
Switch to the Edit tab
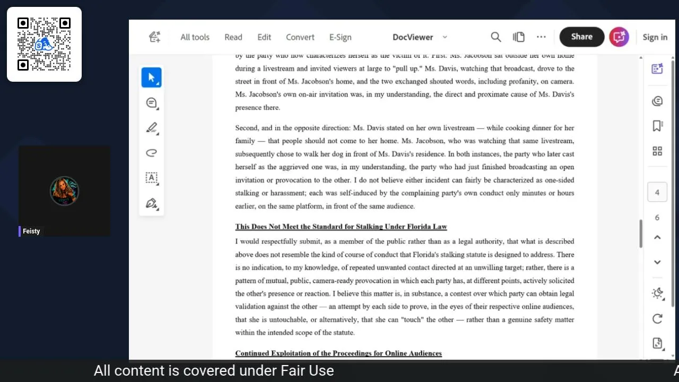coord(264,37)
